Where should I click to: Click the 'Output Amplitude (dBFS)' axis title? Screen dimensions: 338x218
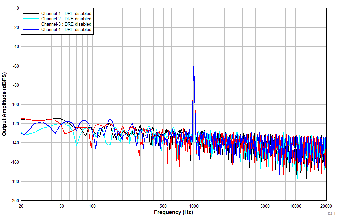click(x=4, y=104)
